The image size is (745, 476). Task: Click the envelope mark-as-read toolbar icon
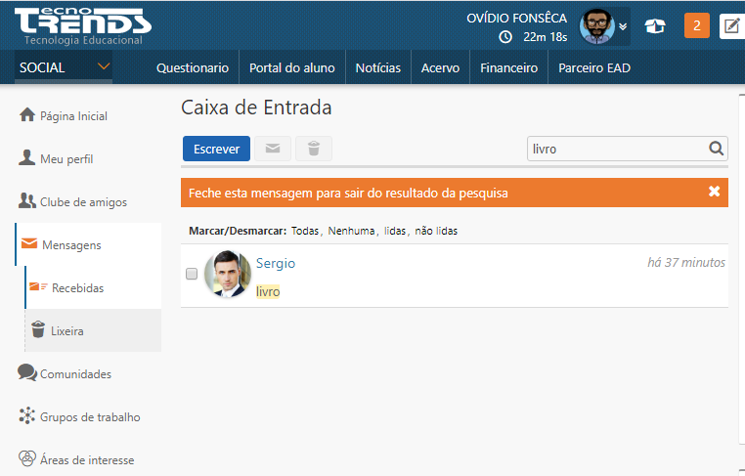click(273, 149)
